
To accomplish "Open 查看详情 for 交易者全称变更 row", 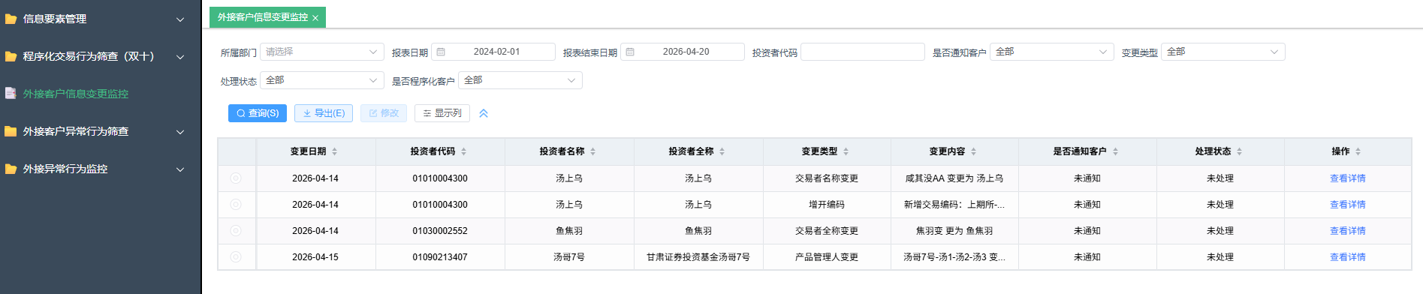I will (x=1348, y=231).
